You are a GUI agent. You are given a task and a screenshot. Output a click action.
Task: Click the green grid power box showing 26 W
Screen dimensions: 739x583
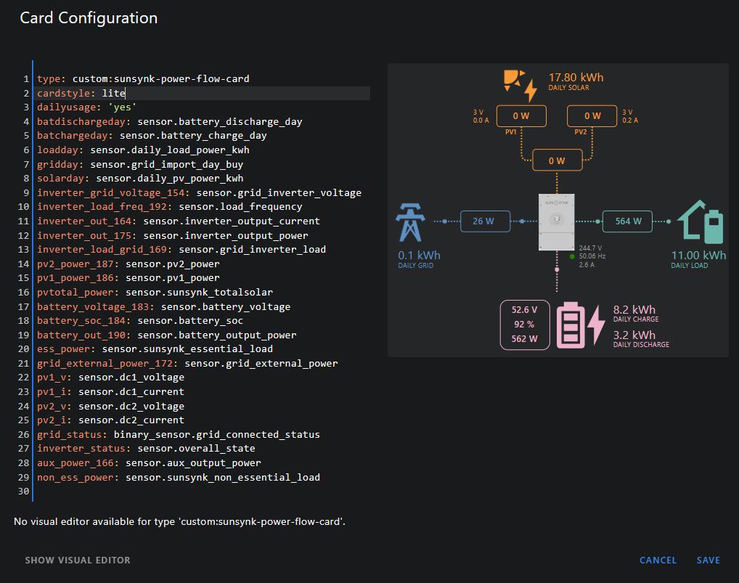pos(485,221)
